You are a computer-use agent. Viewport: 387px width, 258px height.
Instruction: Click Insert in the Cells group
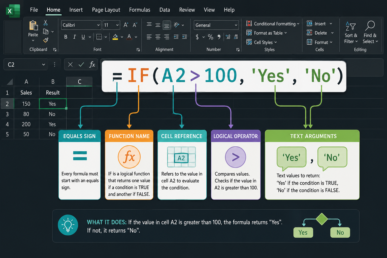click(x=319, y=24)
